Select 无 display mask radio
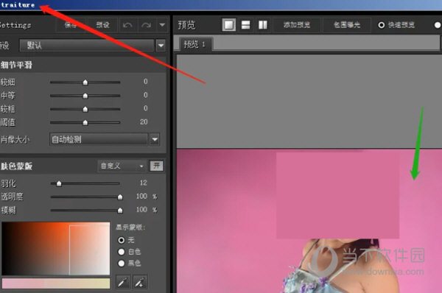442x293 pixels. pos(122,240)
